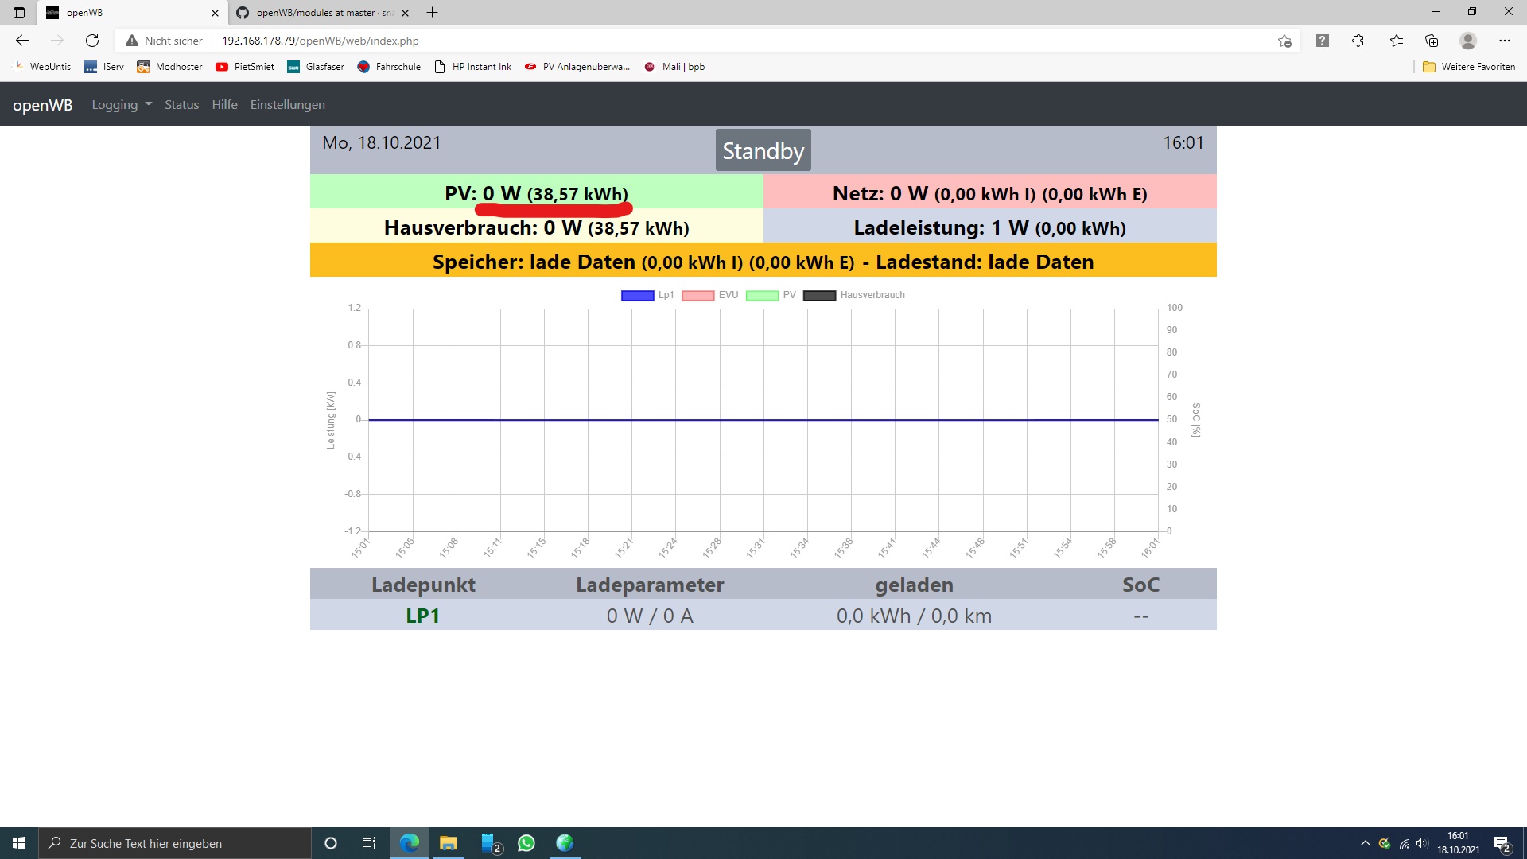This screenshot has width=1527, height=859.
Task: Click the user profile avatar icon
Action: [x=1468, y=41]
